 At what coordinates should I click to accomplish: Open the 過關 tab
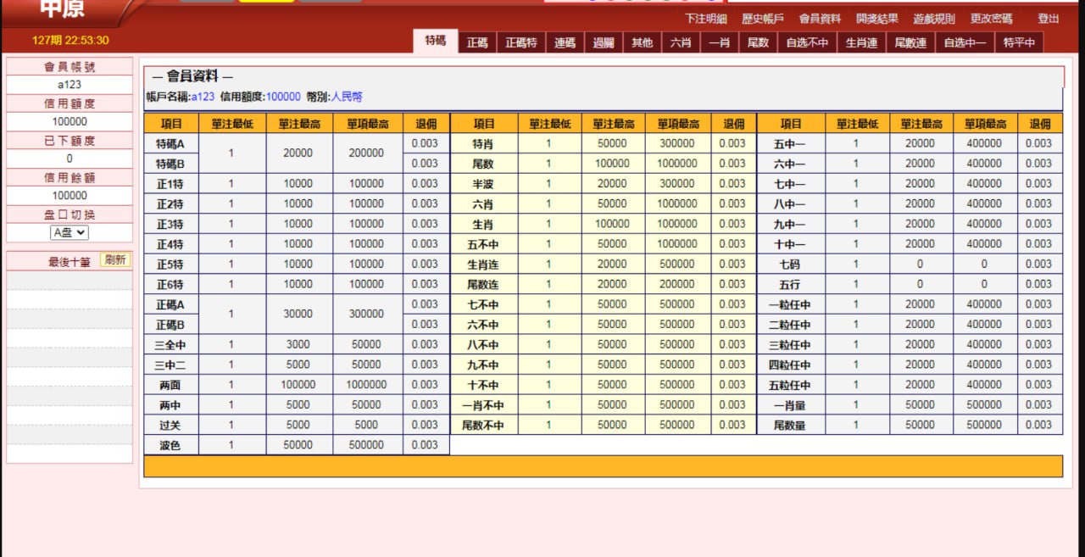pyautogui.click(x=604, y=42)
